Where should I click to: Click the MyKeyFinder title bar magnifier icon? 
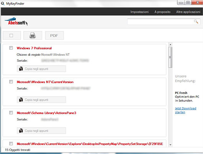pos(3,3)
